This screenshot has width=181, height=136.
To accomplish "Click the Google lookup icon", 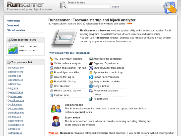I will pos(91,86).
